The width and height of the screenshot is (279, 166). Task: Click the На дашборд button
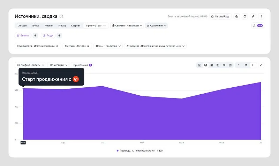tap(220, 16)
